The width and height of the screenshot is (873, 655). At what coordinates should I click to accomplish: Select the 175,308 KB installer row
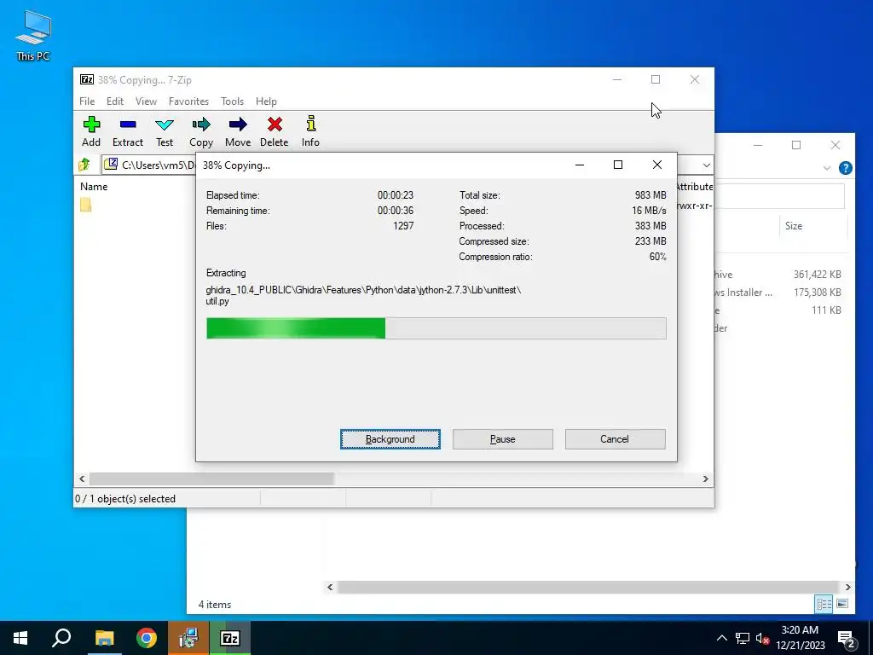(779, 292)
